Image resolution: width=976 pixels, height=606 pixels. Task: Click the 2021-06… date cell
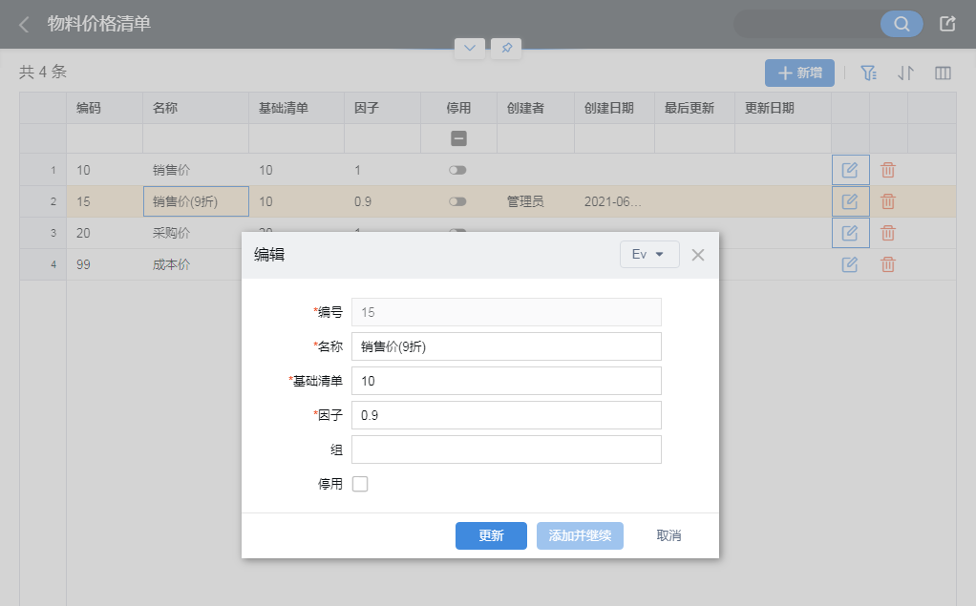(614, 201)
